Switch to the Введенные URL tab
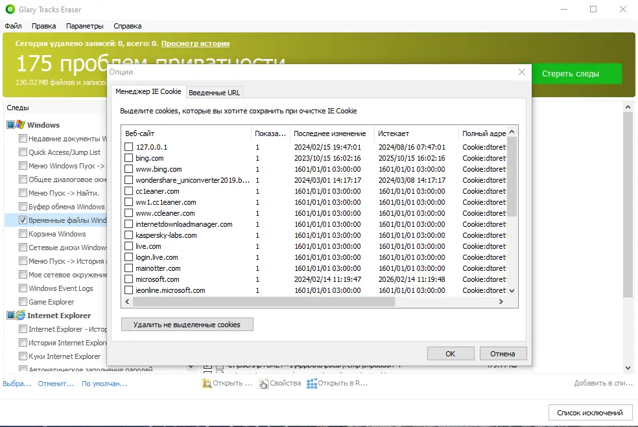This screenshot has height=427, width=638. pos(215,93)
